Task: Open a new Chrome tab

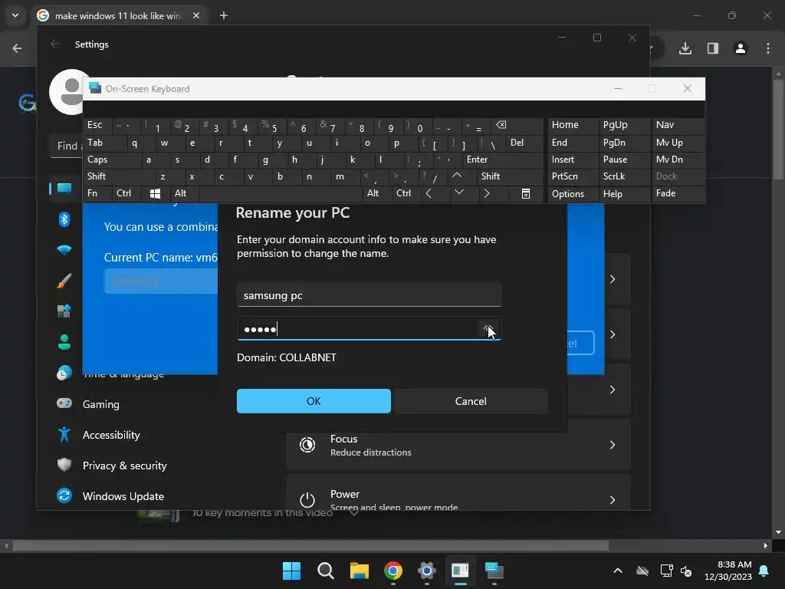Action: point(224,15)
